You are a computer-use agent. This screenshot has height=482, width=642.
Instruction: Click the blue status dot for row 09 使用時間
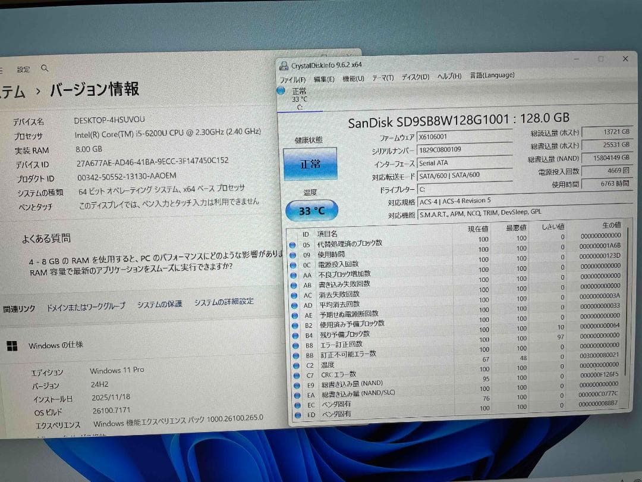click(292, 255)
